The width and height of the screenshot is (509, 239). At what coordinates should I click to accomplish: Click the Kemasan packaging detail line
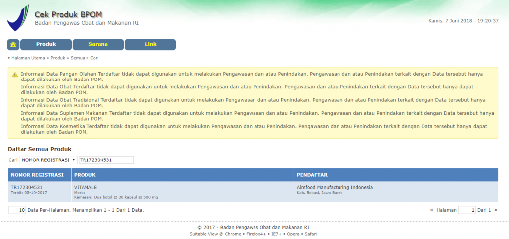pyautogui.click(x=116, y=197)
